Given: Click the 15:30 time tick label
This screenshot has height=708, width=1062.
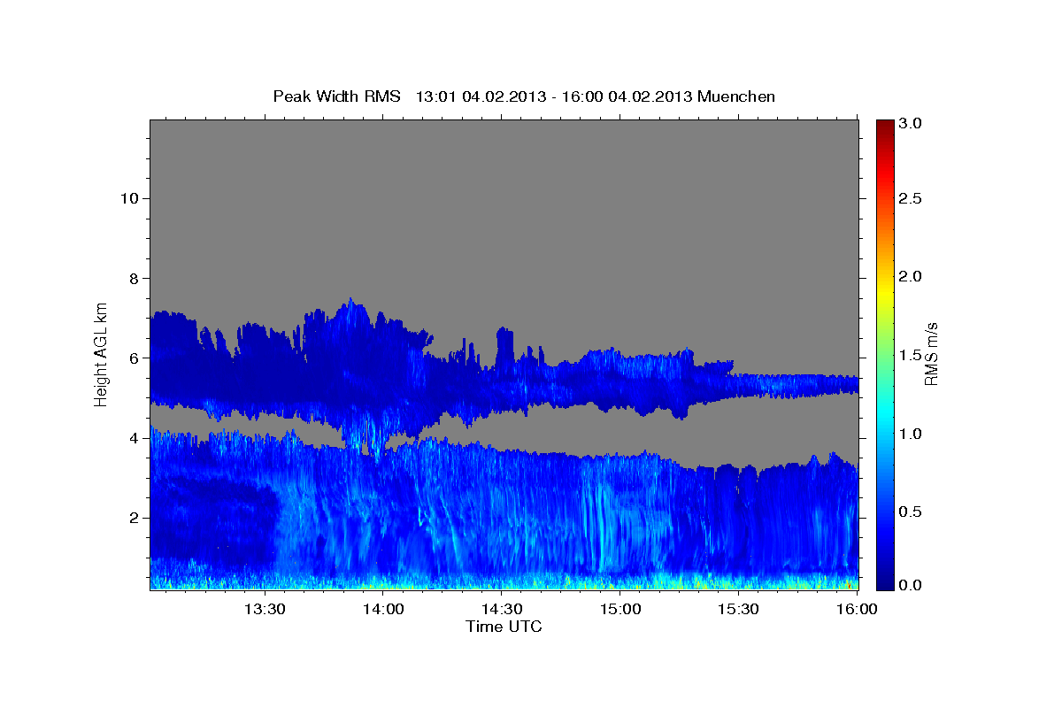Looking at the screenshot, I should tap(738, 609).
